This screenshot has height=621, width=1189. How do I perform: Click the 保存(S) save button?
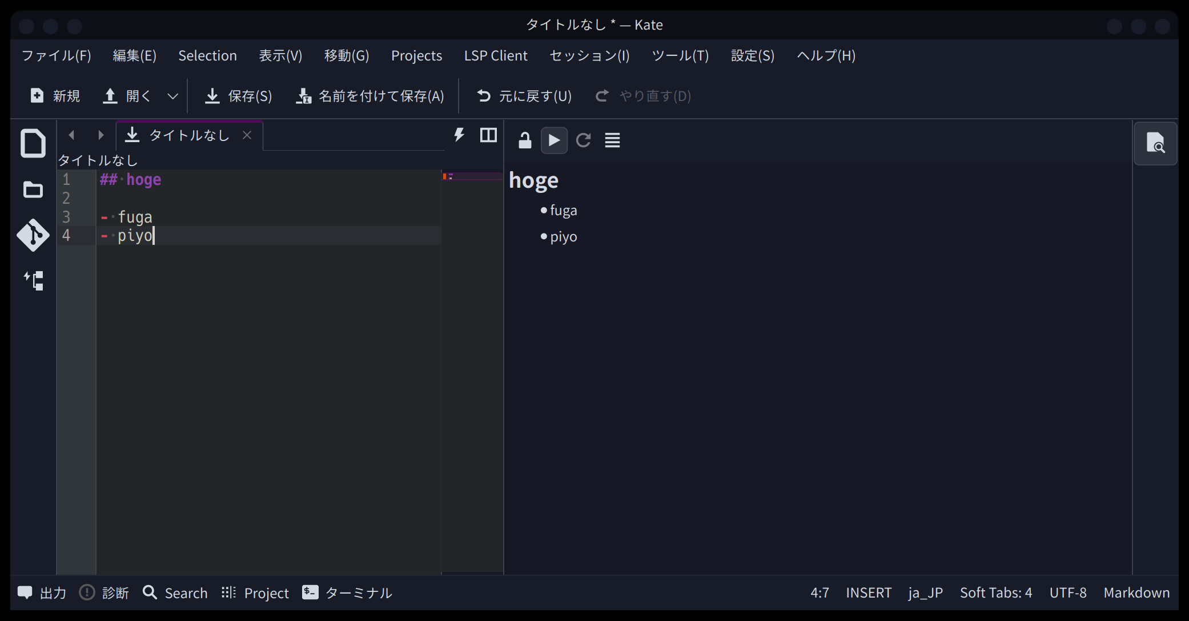239,96
